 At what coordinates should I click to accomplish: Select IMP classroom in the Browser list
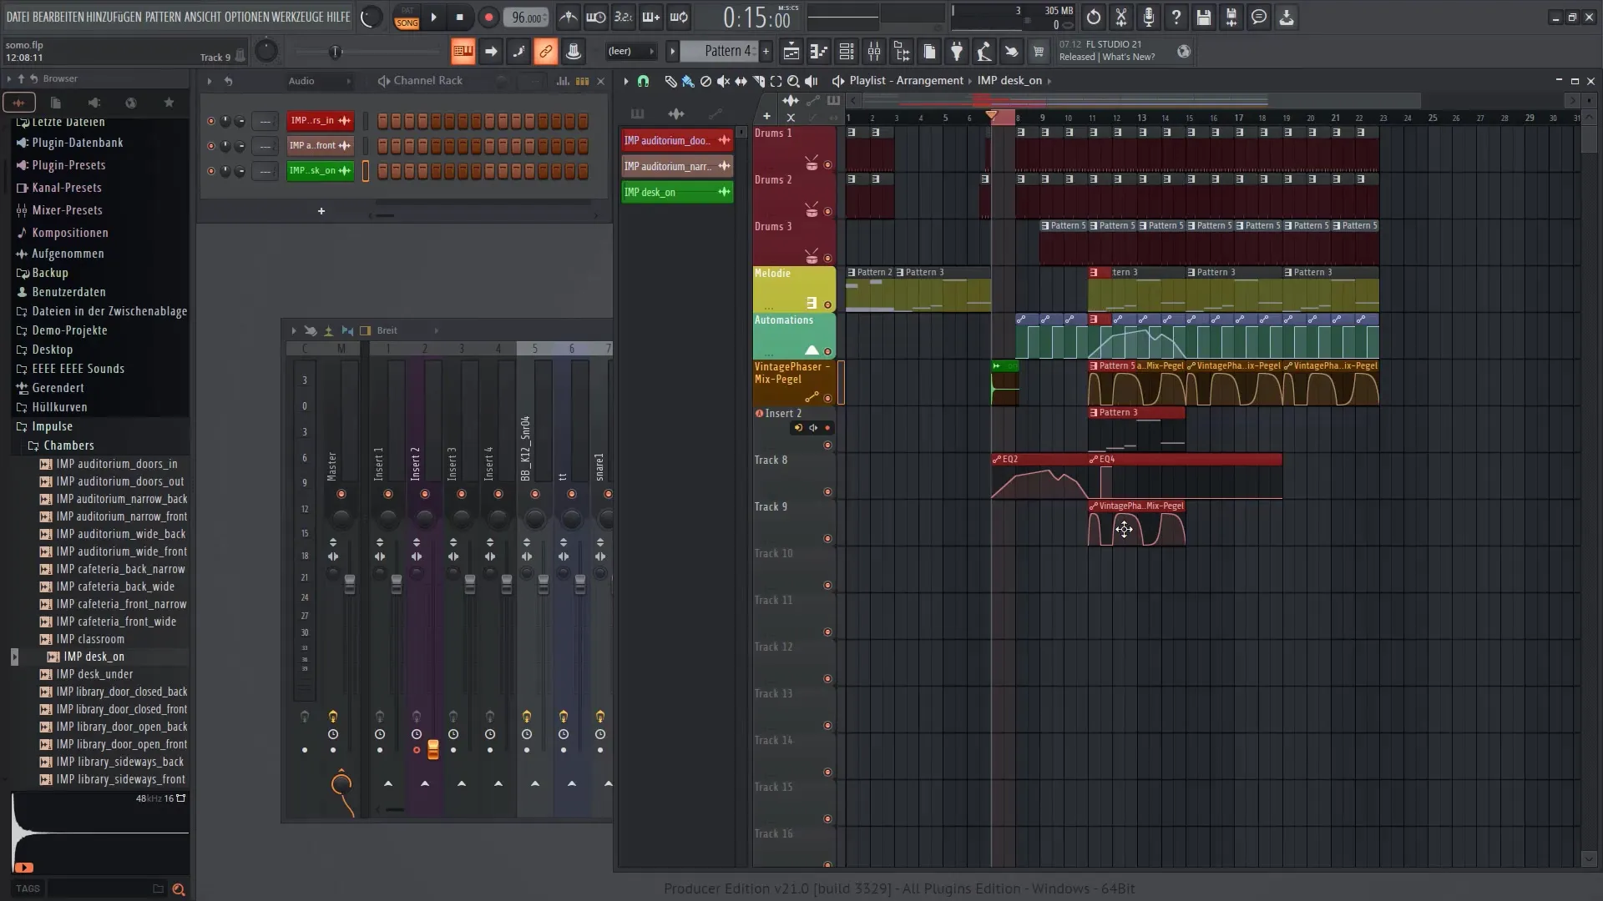90,639
